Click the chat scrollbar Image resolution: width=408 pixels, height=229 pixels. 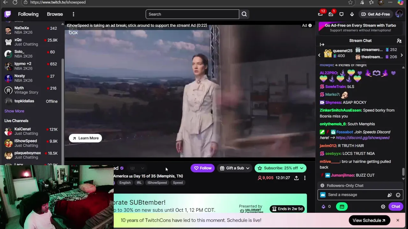pos(404,171)
